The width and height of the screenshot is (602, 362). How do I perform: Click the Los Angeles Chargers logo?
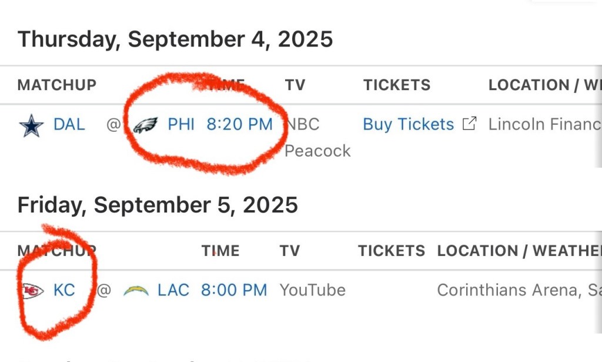136,290
